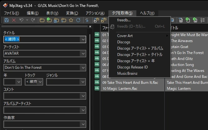Open the 変換(C) menu
Image resolution: width=208 pixels, height=130 pixels.
(x=72, y=13)
